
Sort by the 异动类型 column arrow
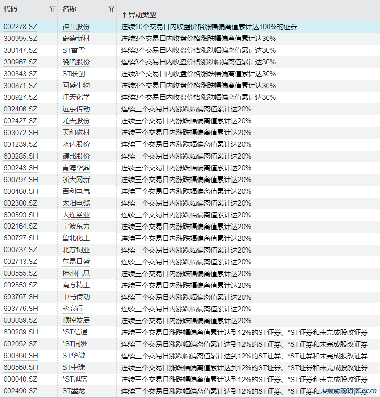pos(124,16)
